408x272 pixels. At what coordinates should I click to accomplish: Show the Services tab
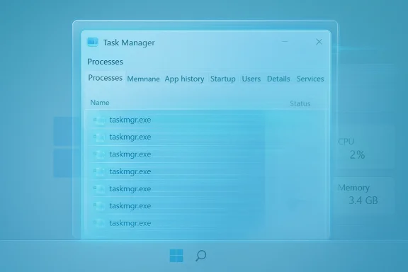pyautogui.click(x=310, y=79)
